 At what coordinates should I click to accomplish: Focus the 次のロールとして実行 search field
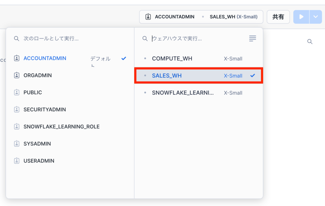click(x=73, y=39)
